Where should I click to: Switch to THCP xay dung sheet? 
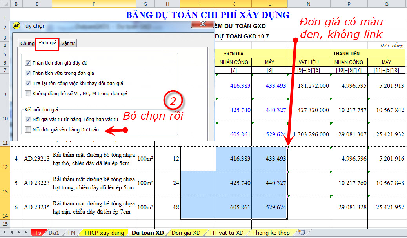pos(104,233)
